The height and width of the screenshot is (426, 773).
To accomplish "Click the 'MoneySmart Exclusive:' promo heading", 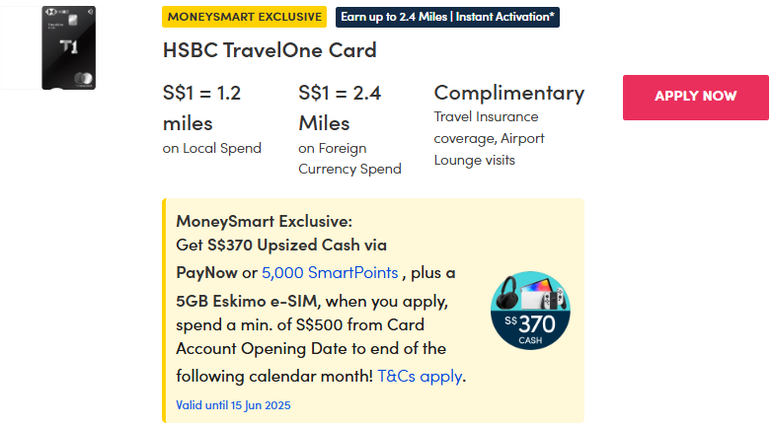I will pos(264,221).
